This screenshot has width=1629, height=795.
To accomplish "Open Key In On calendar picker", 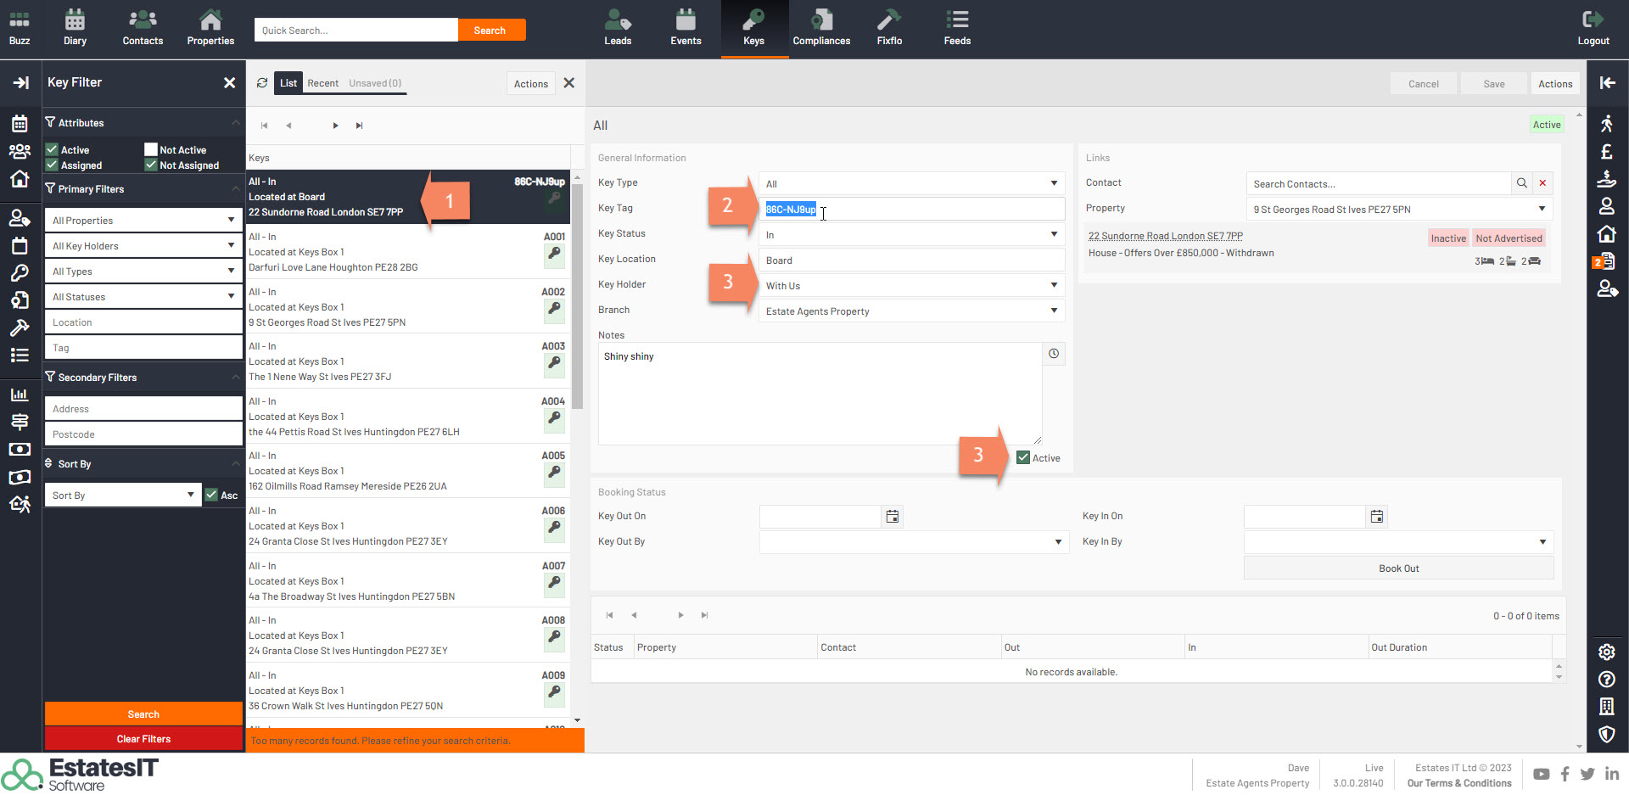I will point(1376,517).
